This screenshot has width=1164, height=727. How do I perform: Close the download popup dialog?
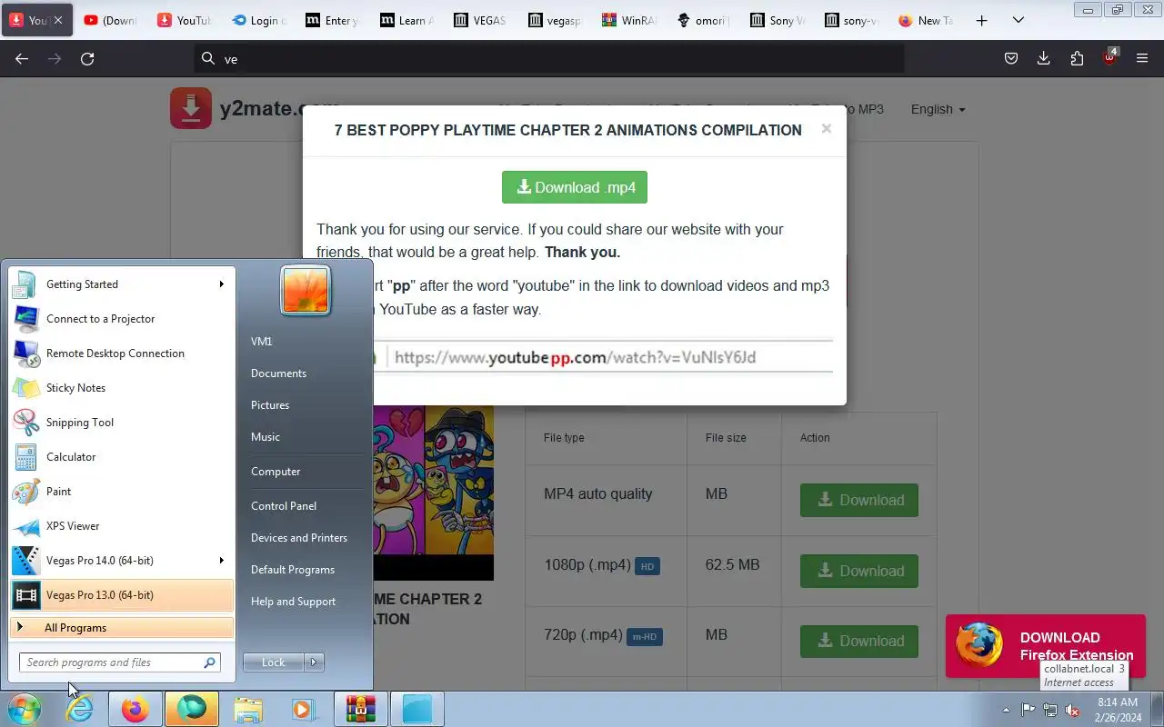pos(826,129)
